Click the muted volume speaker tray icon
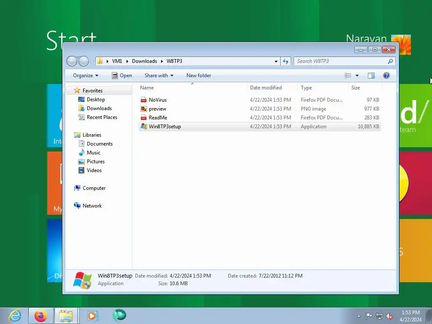Screen dimensions: 432x324 389,316
